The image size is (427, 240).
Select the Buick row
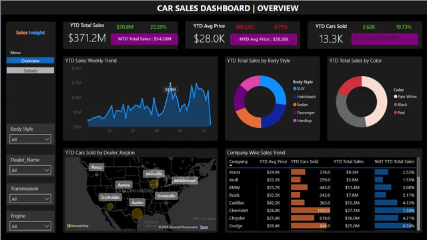(322, 195)
